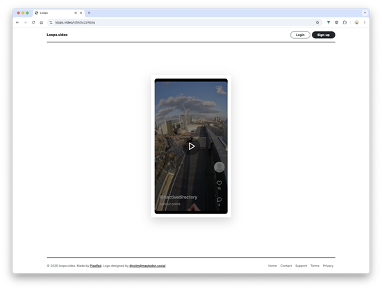Open the Pixelfed link in the footer
This screenshot has height=290, width=382.
96,266
